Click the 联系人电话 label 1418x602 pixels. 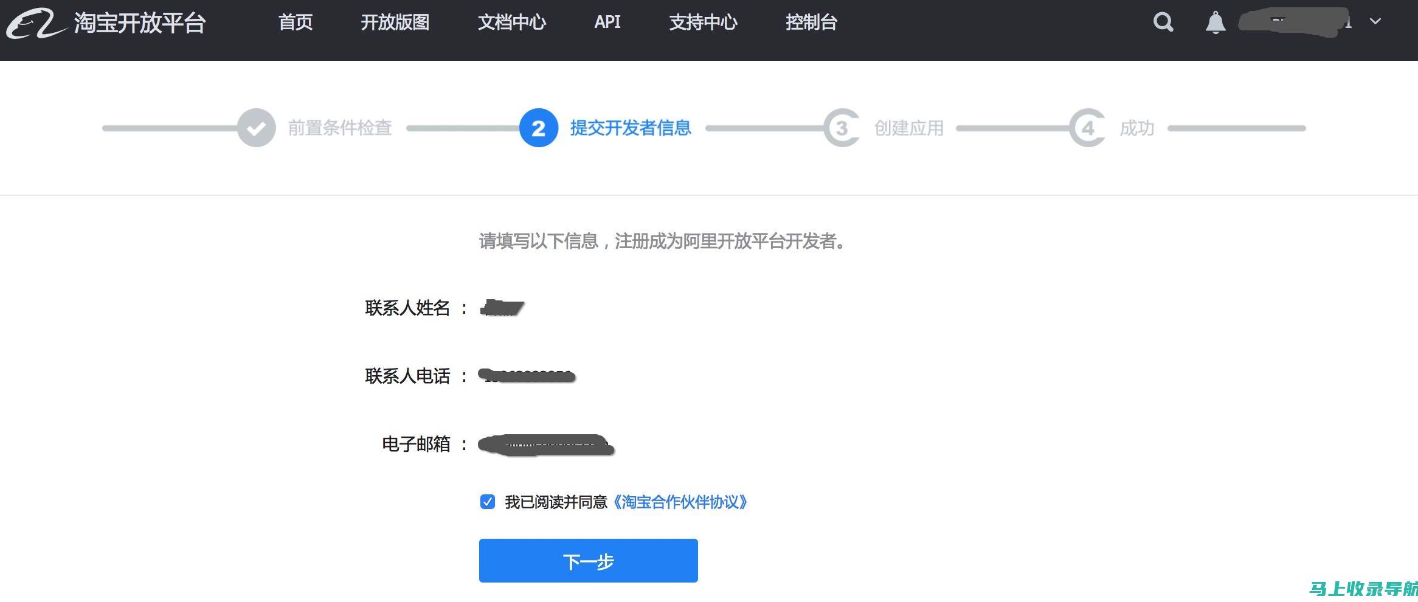click(x=407, y=376)
